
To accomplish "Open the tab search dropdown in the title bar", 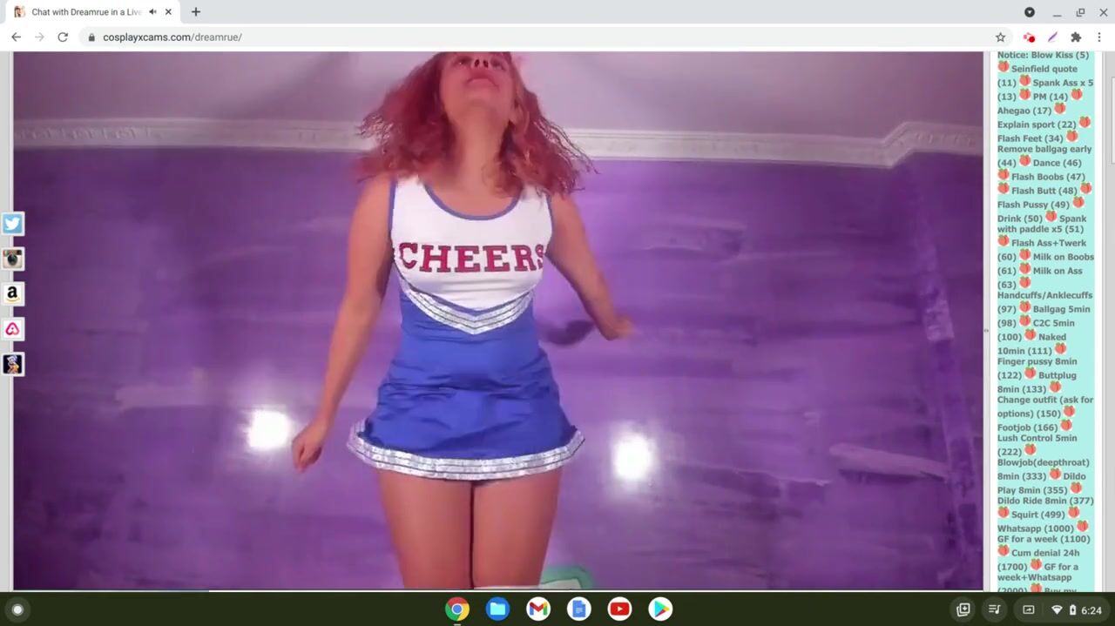I will pos(1029,12).
